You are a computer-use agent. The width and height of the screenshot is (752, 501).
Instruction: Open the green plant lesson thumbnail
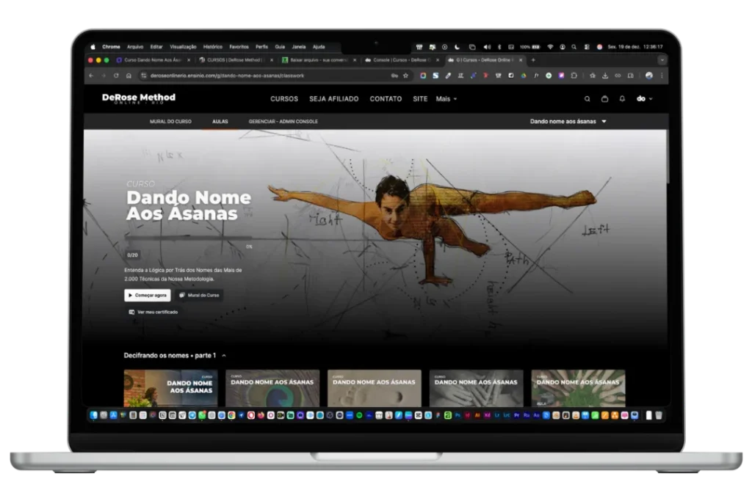(578, 388)
